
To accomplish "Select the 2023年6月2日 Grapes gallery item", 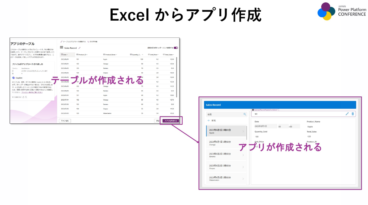I will tap(226, 167).
